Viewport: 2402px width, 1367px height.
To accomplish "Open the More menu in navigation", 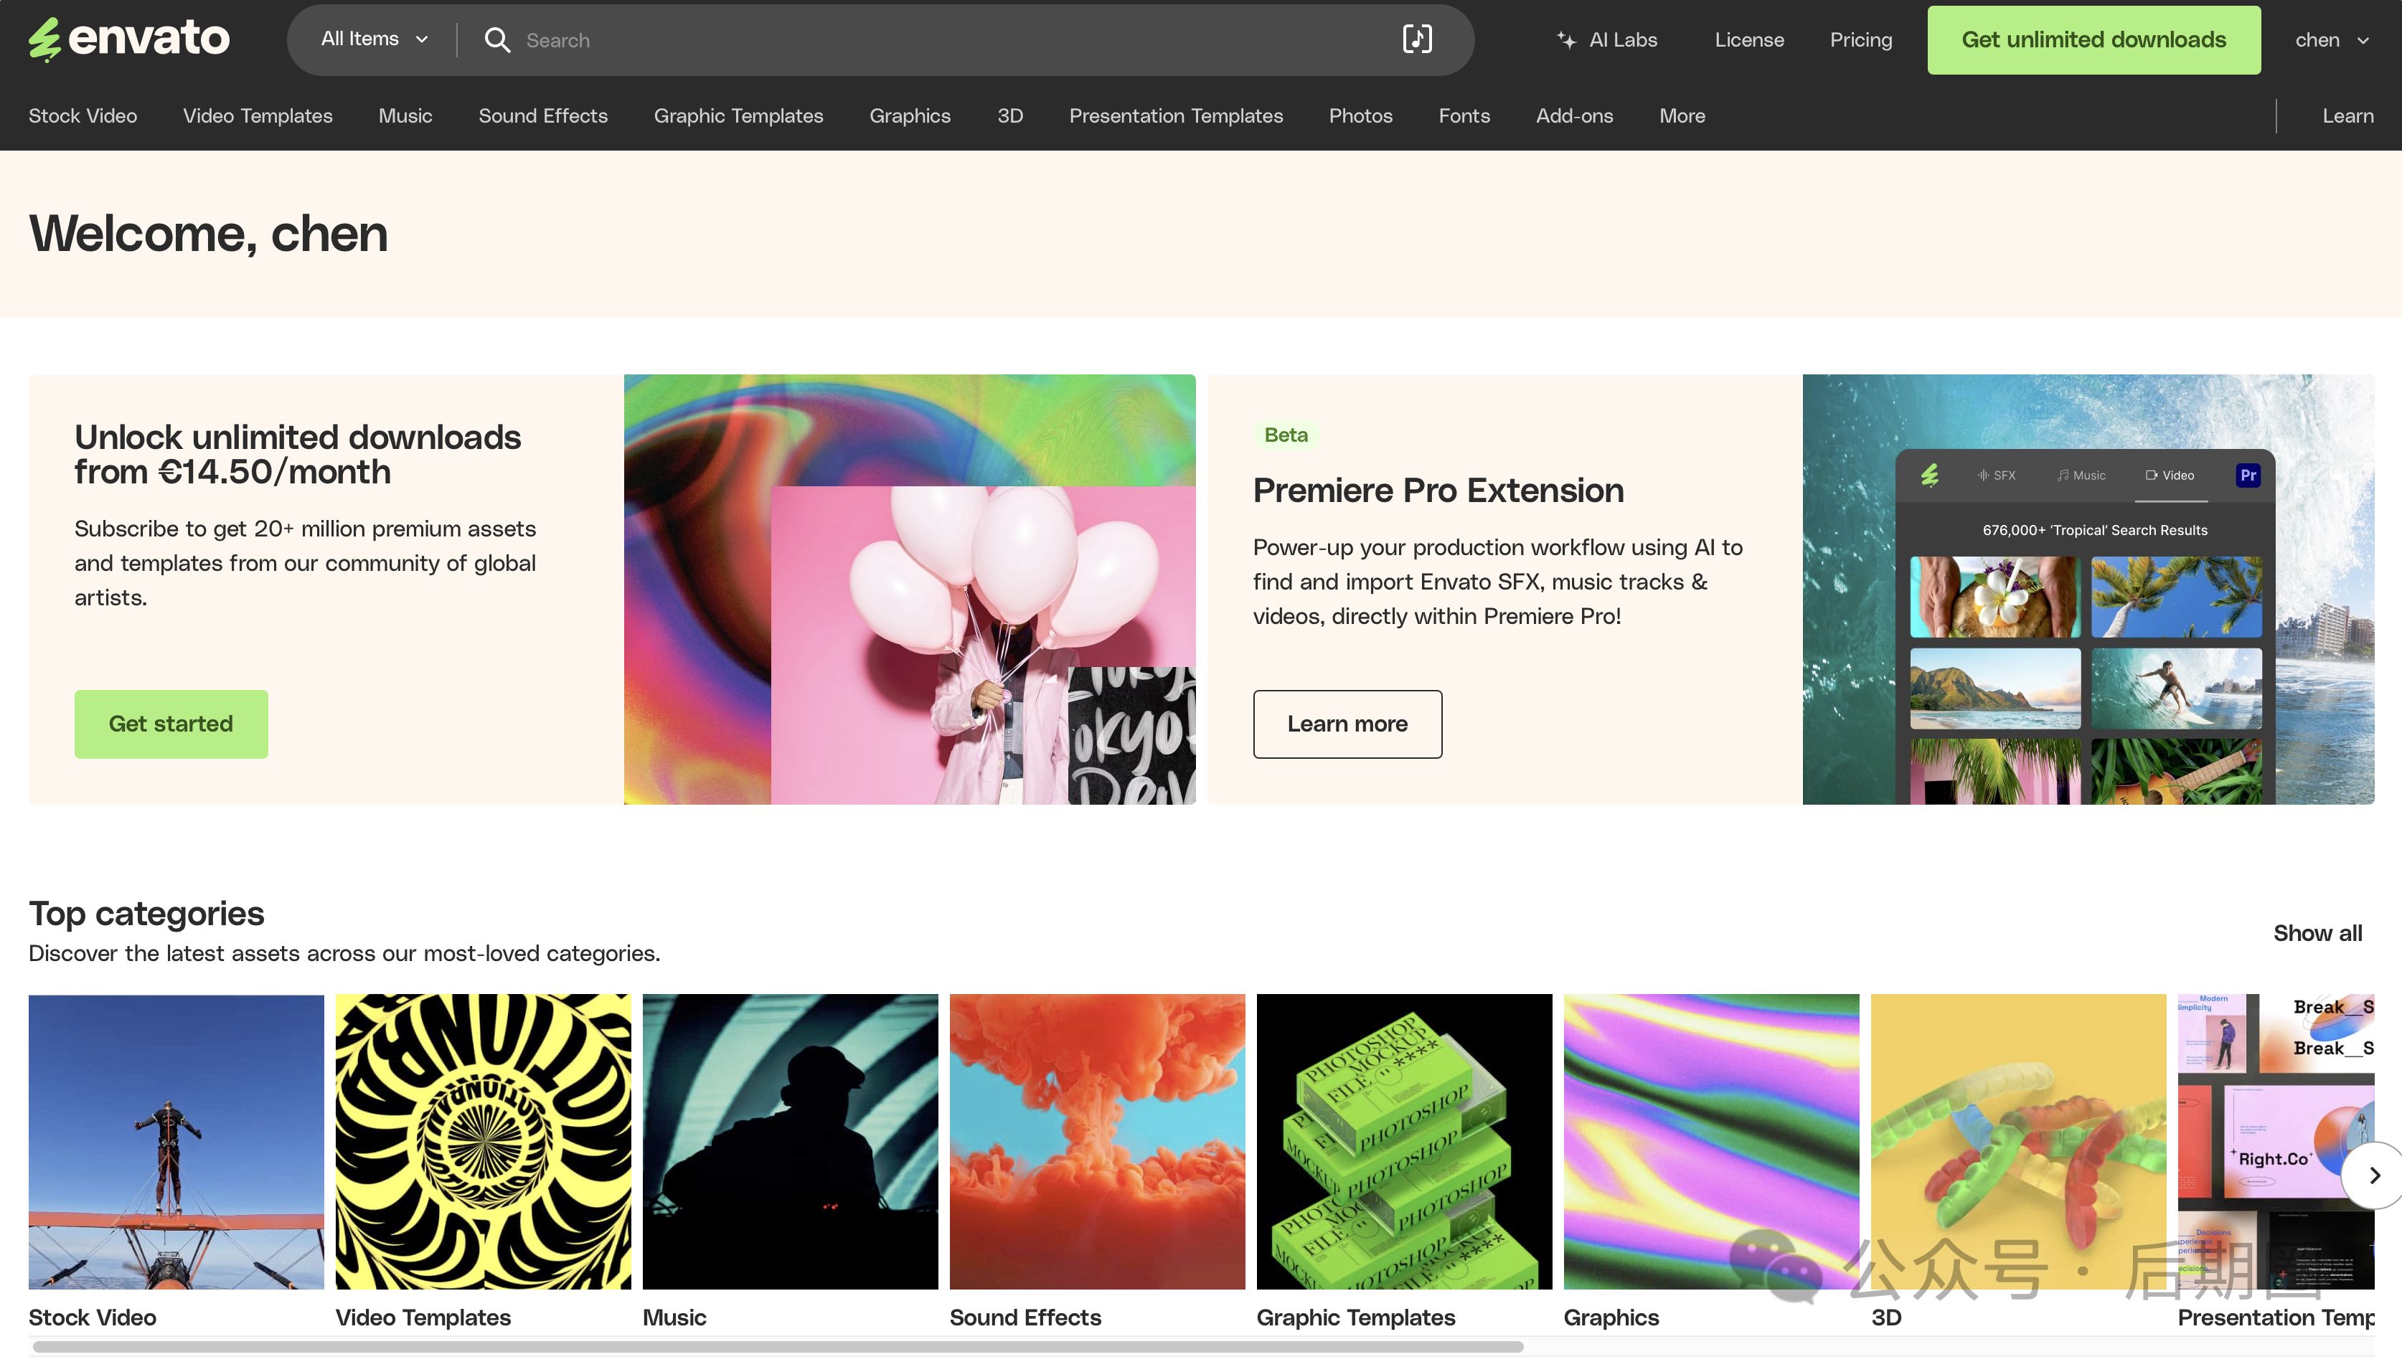I will point(1682,115).
